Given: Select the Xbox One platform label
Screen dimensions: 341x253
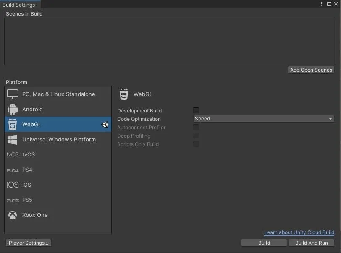Looking at the screenshot, I should click(x=35, y=215).
